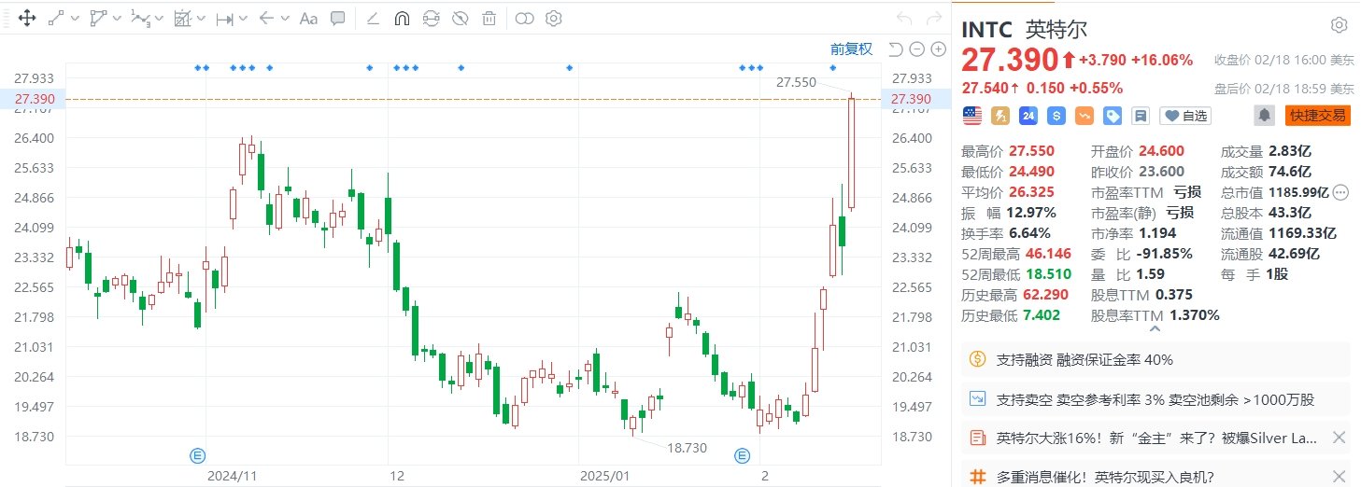1361x487 pixels.
Task: Toggle 自选 watchlist heart button
Action: (x=1185, y=116)
